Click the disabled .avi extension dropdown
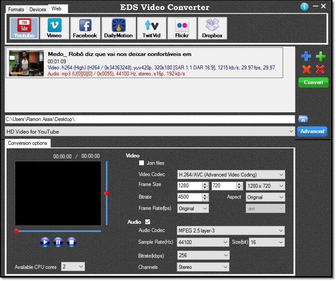 click(x=265, y=208)
